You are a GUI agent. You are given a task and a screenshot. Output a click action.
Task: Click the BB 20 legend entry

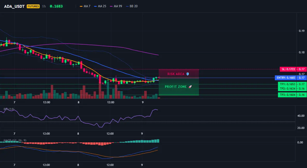pyautogui.click(x=132, y=6)
